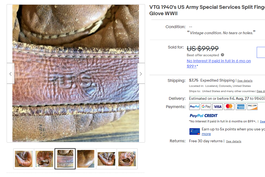Open the second glove thumbnail
Viewport: 265px width, 177px height.
pos(44,159)
